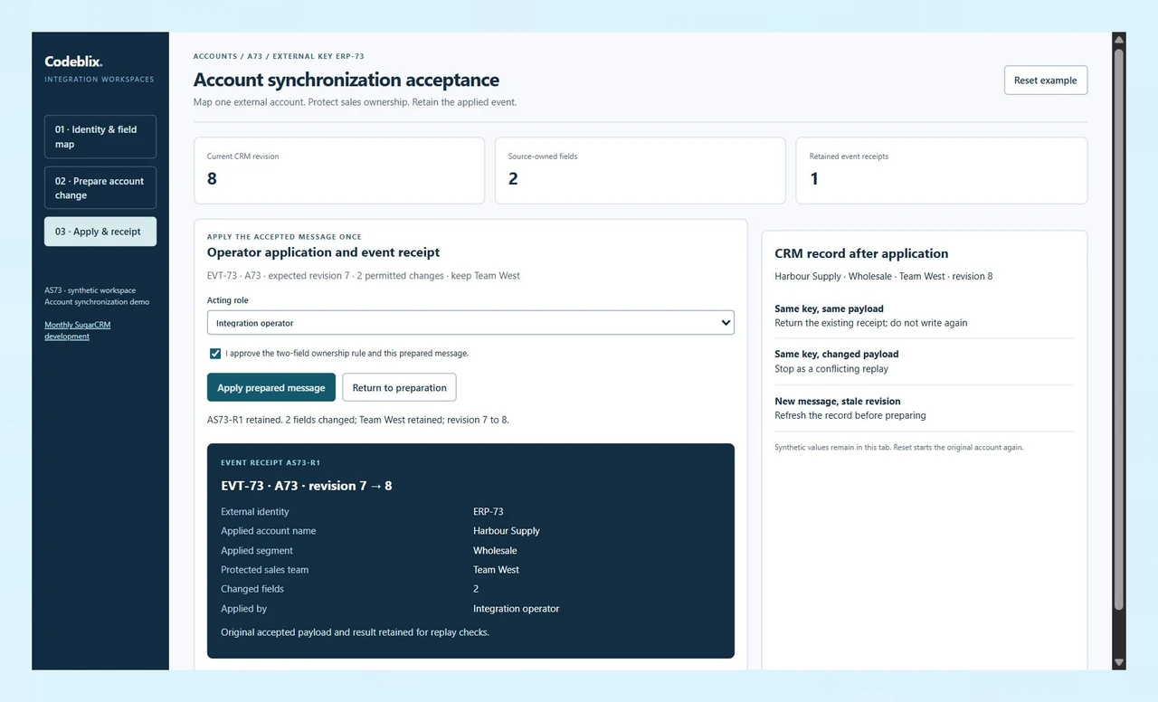The image size is (1158, 702).
Task: Click the scrollbar up arrow
Action: (1119, 40)
